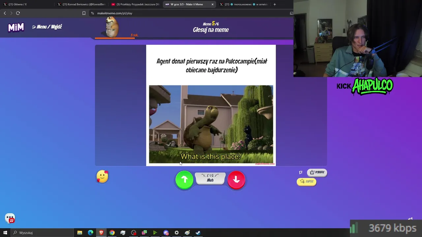Bookmark this page
Image resolution: width=422 pixels, height=237 pixels.
coord(84,13)
